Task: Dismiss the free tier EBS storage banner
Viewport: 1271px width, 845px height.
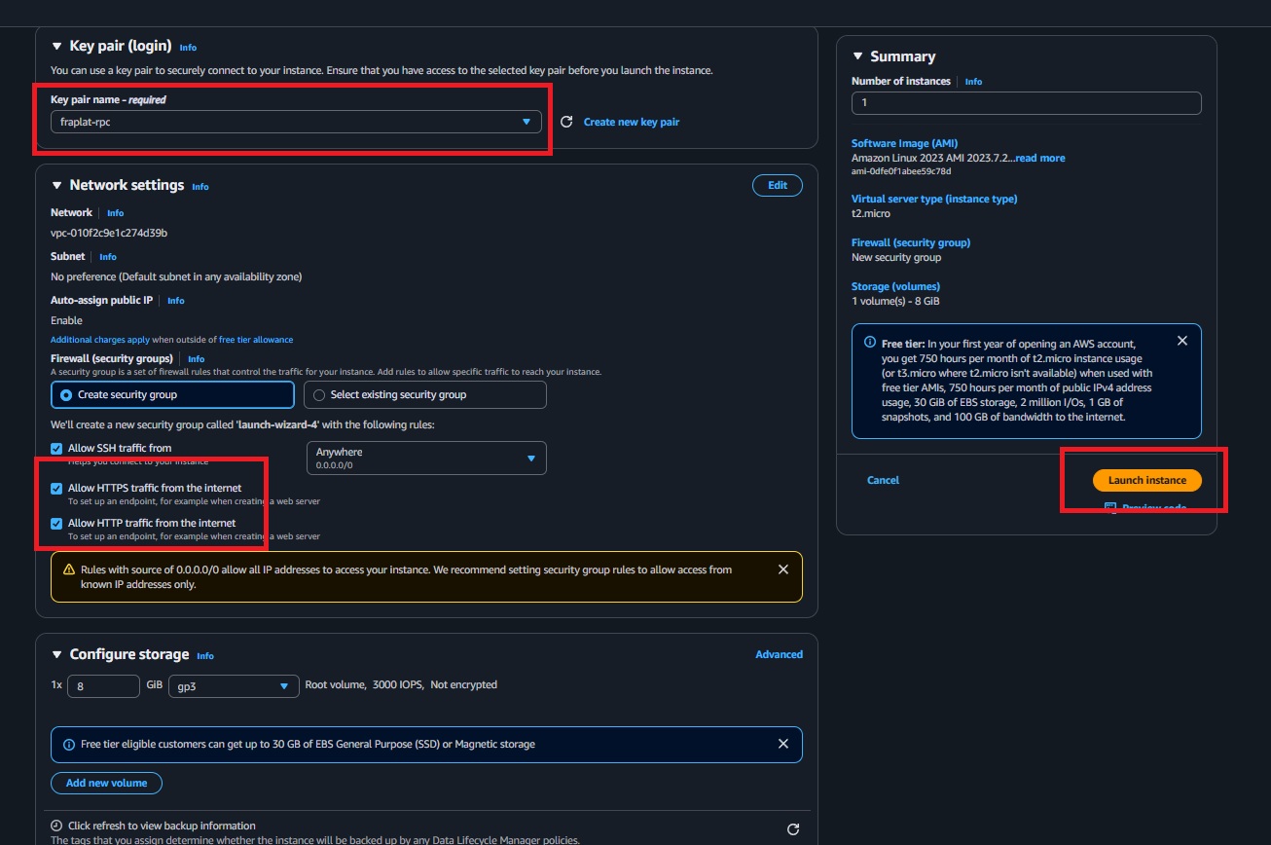Action: pyautogui.click(x=783, y=744)
